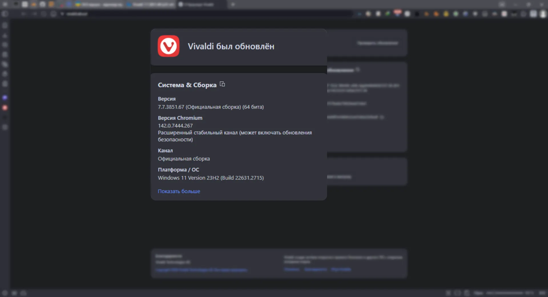The image size is (548, 297).
Task: Click the Система & Сборка section title
Action: click(187, 85)
